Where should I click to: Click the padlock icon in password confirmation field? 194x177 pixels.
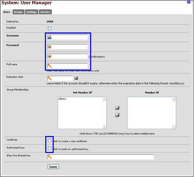click(x=49, y=57)
